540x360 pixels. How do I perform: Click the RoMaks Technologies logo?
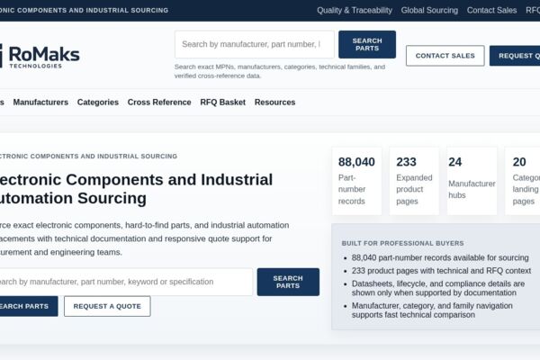pos(40,56)
